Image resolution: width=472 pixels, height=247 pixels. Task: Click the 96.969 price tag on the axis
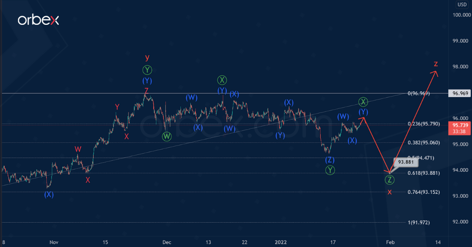click(459, 94)
